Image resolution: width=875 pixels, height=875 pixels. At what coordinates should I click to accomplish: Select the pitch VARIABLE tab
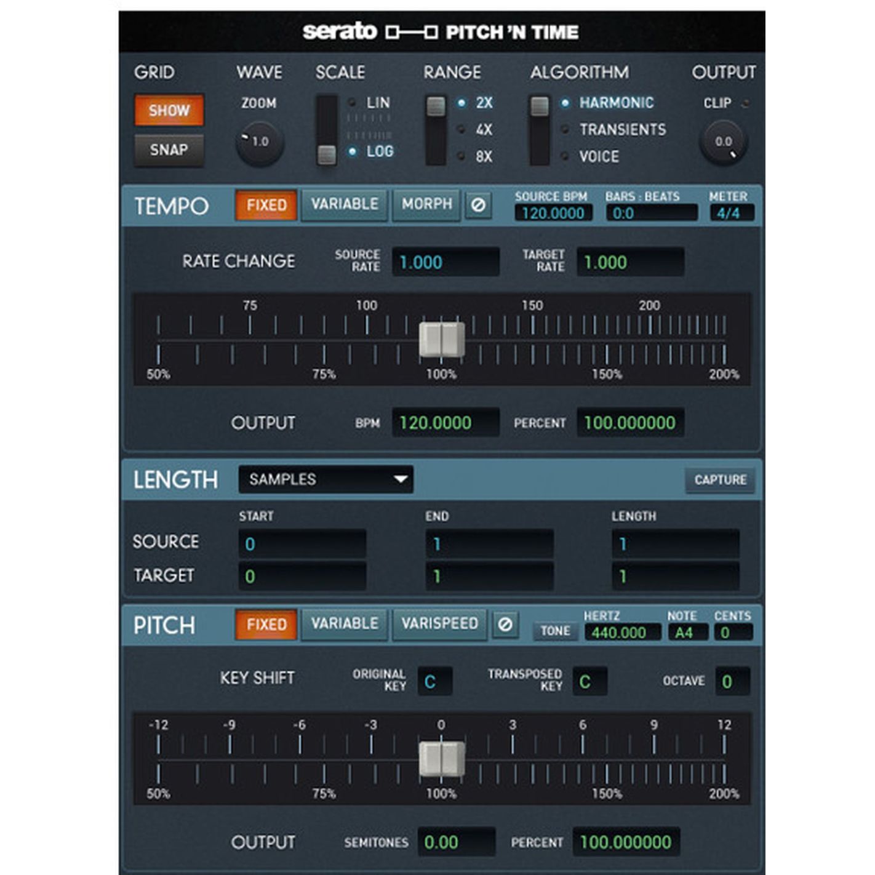pyautogui.click(x=345, y=625)
